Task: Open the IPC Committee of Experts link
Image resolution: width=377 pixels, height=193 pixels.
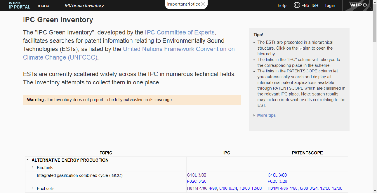Action: [x=180, y=32]
